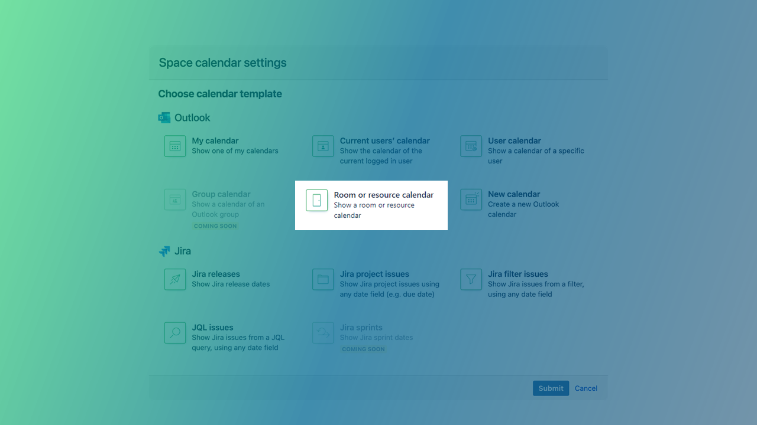Click the Jira sprints icon
757x425 pixels.
tap(323, 333)
